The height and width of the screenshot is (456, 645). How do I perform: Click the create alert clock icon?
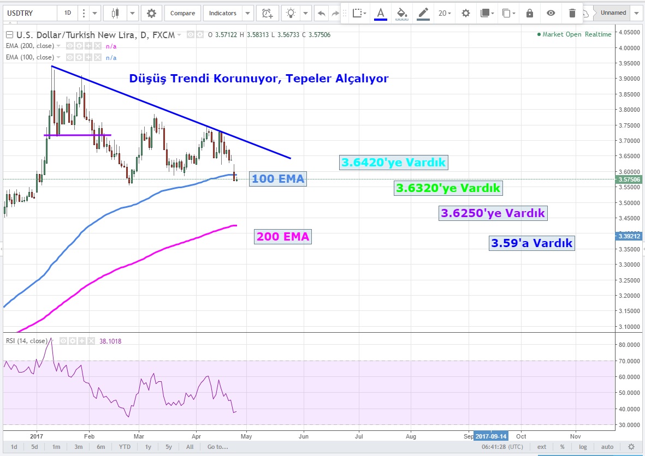tap(267, 13)
